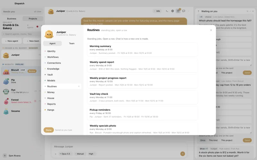Open the Reports settings section
257x160 pixels.
62,104
